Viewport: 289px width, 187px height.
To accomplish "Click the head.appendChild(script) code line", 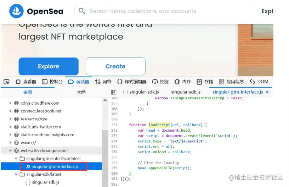I will coord(165,168).
